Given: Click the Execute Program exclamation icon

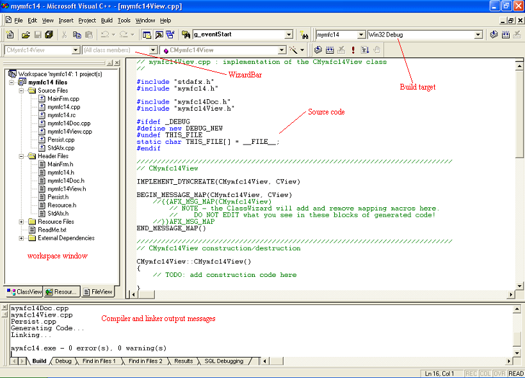Looking at the screenshot, I should pyautogui.click(x=353, y=49).
